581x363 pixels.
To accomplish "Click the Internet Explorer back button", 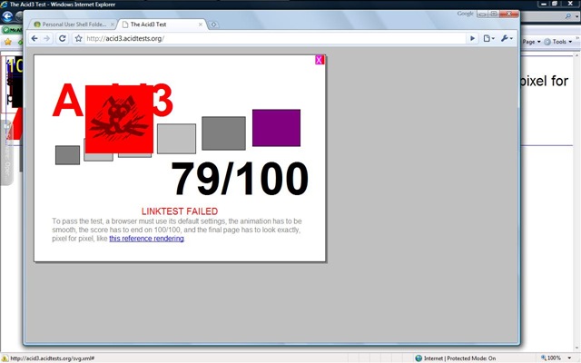I will point(7,16).
